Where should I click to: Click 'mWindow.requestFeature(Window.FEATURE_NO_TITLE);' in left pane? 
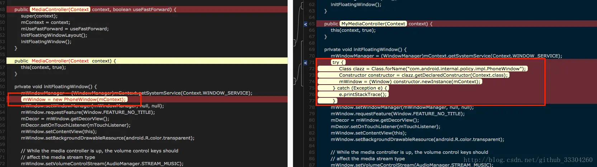88,112
